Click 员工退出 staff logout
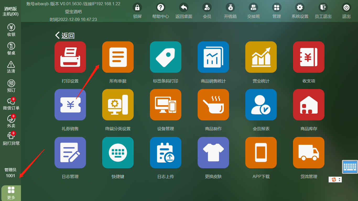This screenshot has height=201, width=358. click(323, 11)
